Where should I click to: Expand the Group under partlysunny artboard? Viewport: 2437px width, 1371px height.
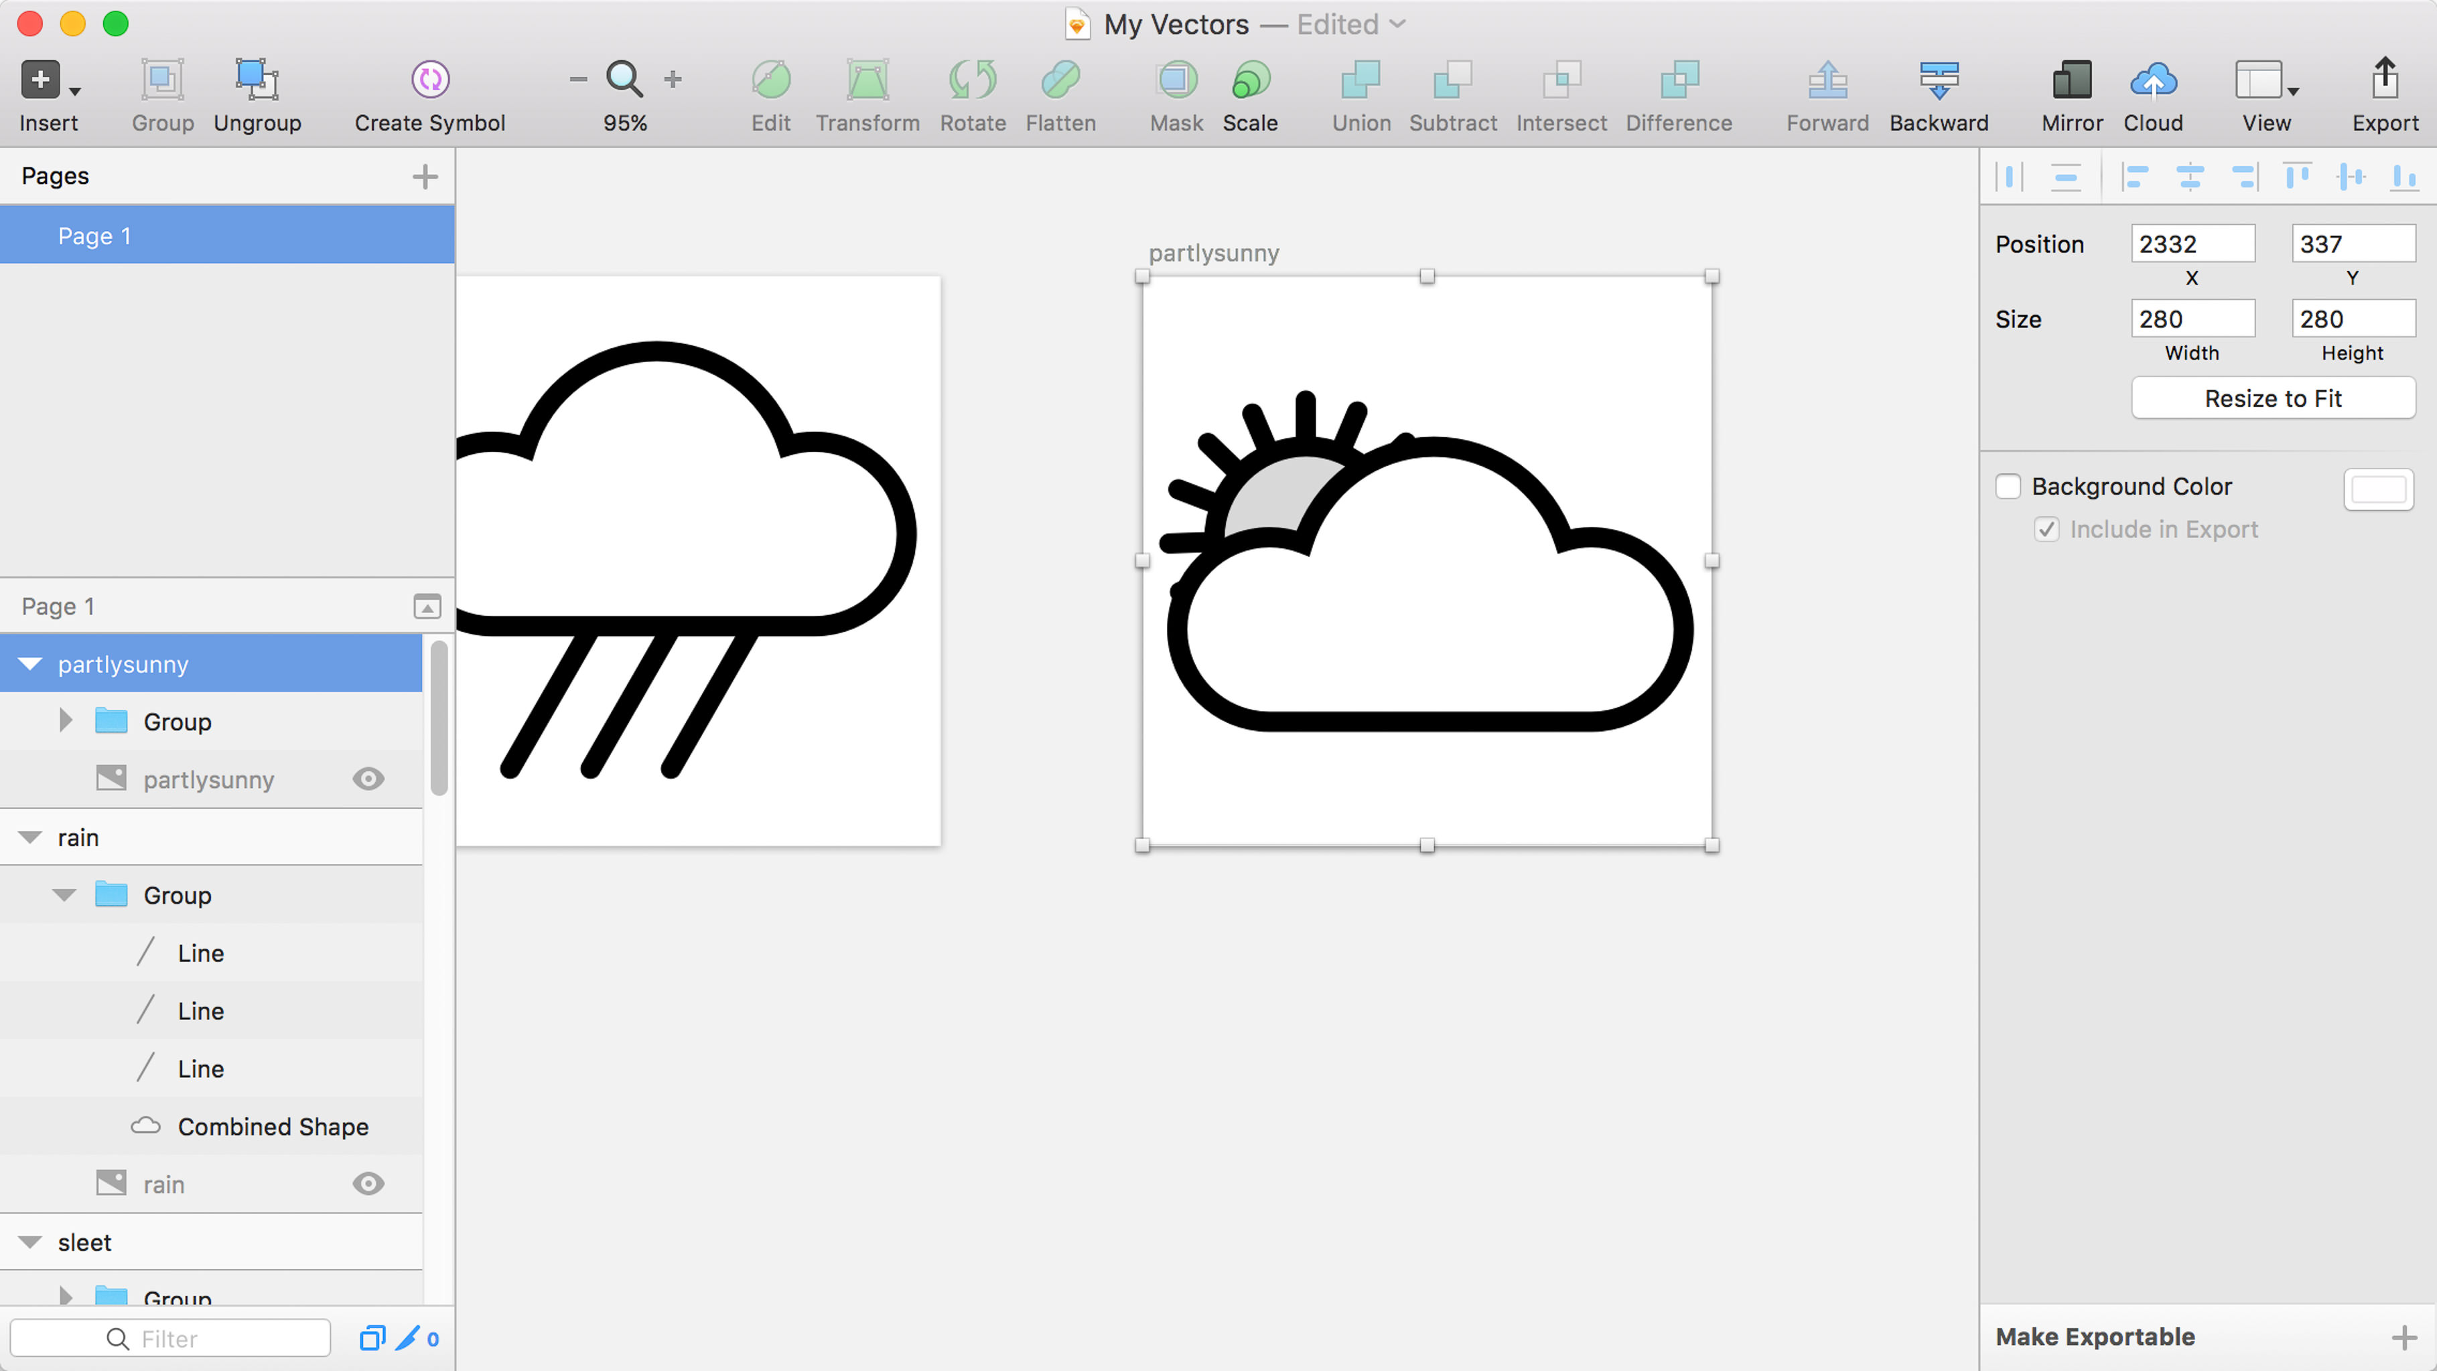(65, 722)
